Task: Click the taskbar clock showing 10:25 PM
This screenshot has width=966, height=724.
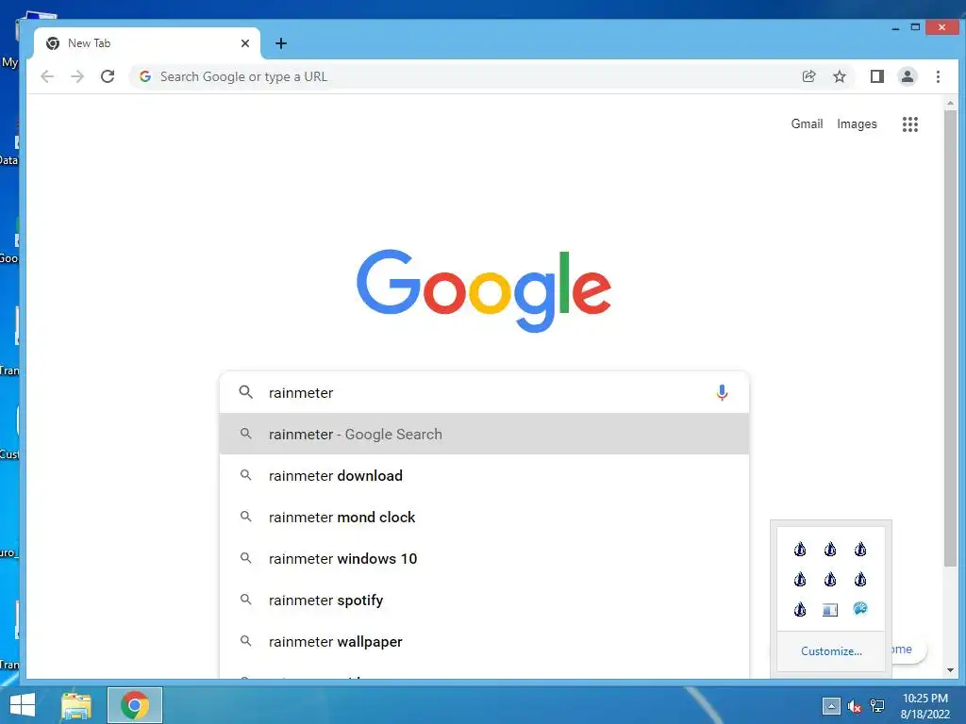Action: coord(924,705)
